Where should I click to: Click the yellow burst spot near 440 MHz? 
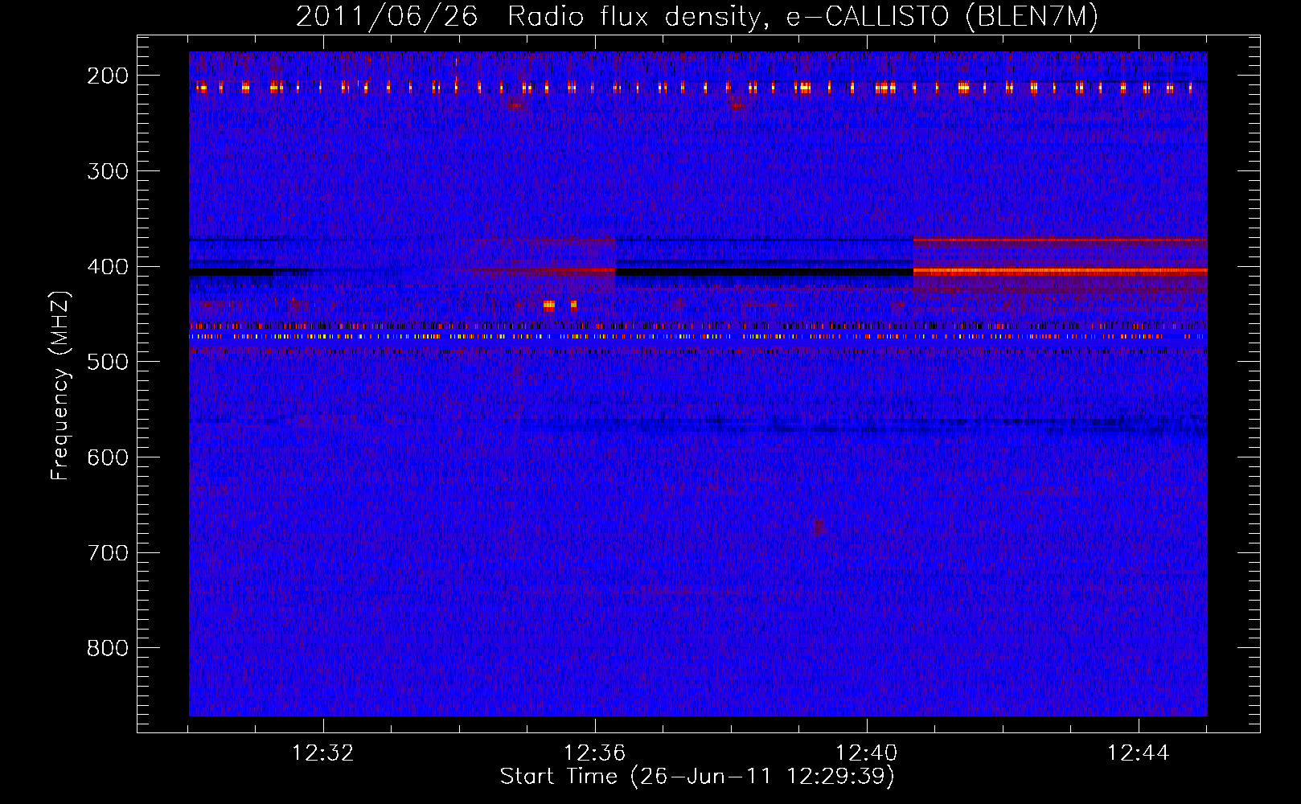[549, 306]
